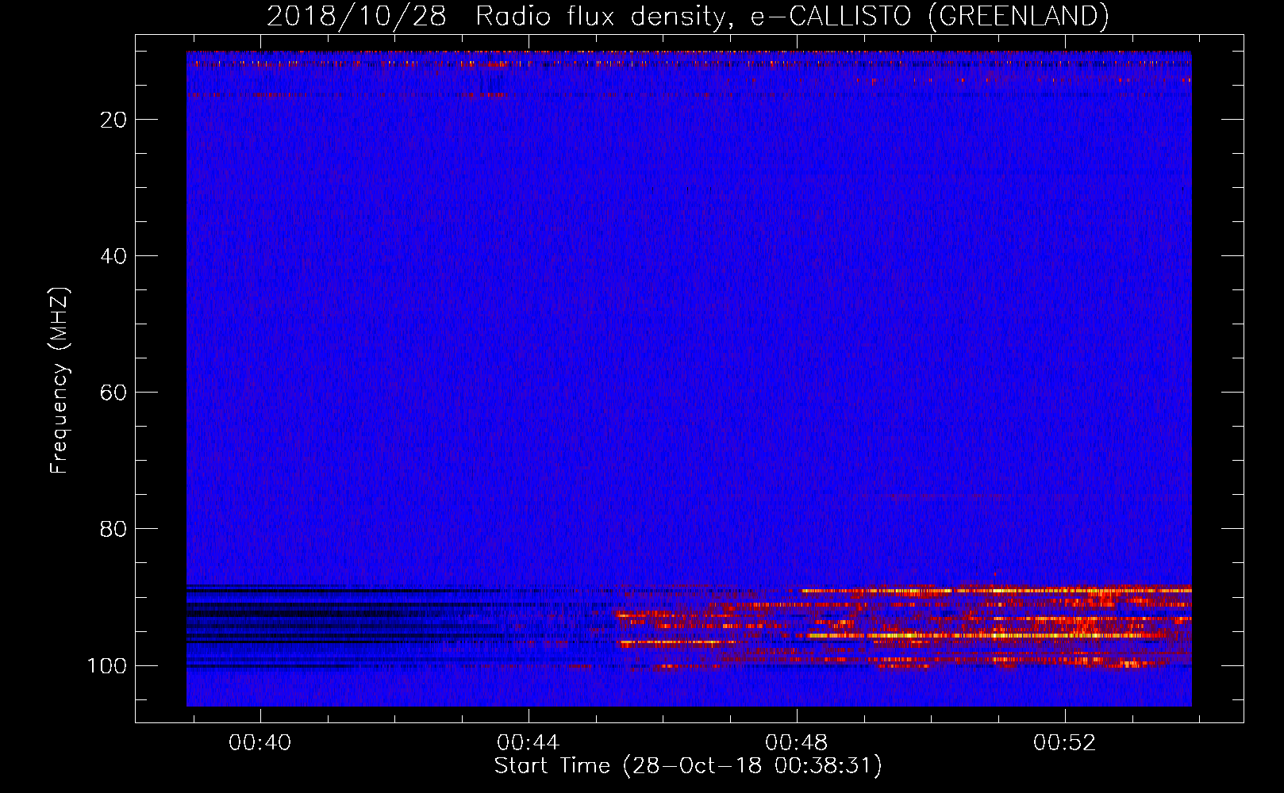The width and height of the screenshot is (1284, 793).
Task: Click the 40 MHz frequency tick label
Action: coord(113,256)
